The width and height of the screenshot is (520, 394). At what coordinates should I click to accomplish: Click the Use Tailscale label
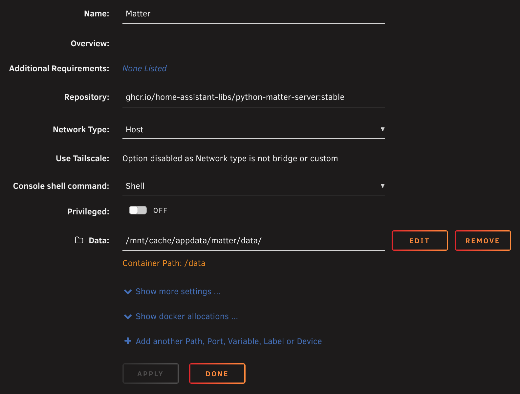tap(82, 159)
